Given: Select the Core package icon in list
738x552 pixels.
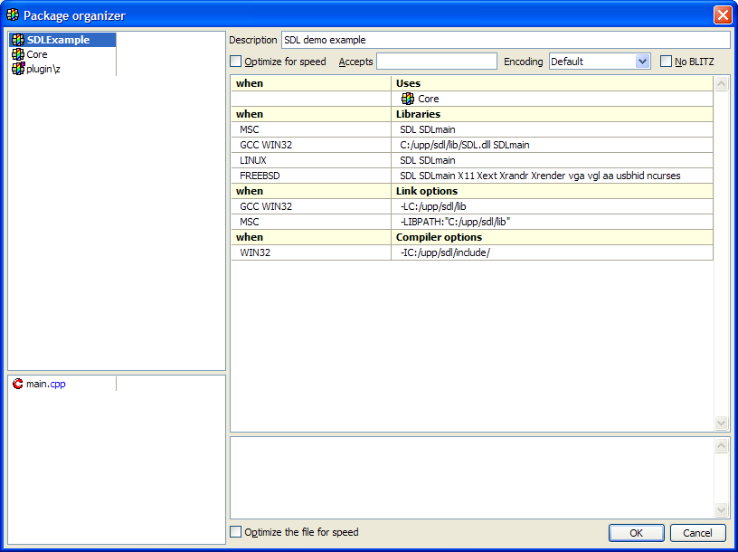Looking at the screenshot, I should [18, 54].
